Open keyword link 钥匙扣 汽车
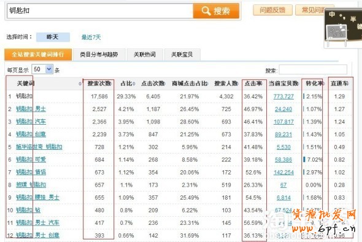362x242 pixels. click(31, 122)
